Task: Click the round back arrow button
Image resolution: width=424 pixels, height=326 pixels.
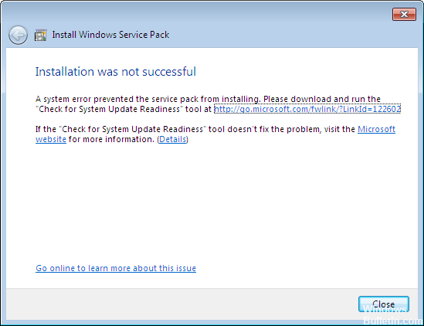Action: click(18, 35)
